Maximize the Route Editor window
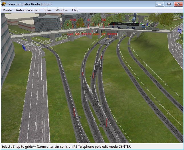184x150 pixels. [x=169, y=4]
